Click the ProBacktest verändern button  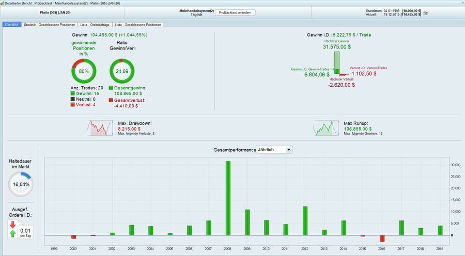point(235,12)
